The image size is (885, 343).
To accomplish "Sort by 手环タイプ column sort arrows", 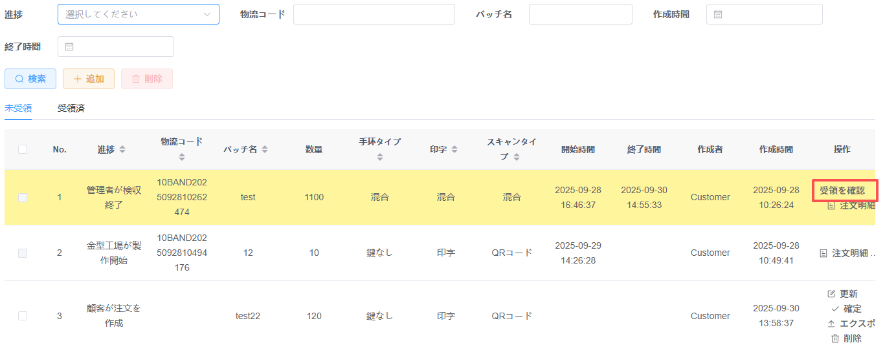I will [x=380, y=157].
